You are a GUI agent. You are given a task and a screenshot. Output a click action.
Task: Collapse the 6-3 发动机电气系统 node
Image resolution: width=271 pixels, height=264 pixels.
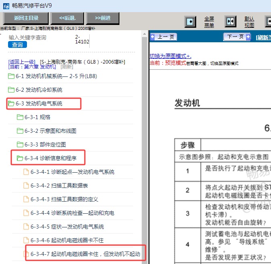tap(39, 103)
